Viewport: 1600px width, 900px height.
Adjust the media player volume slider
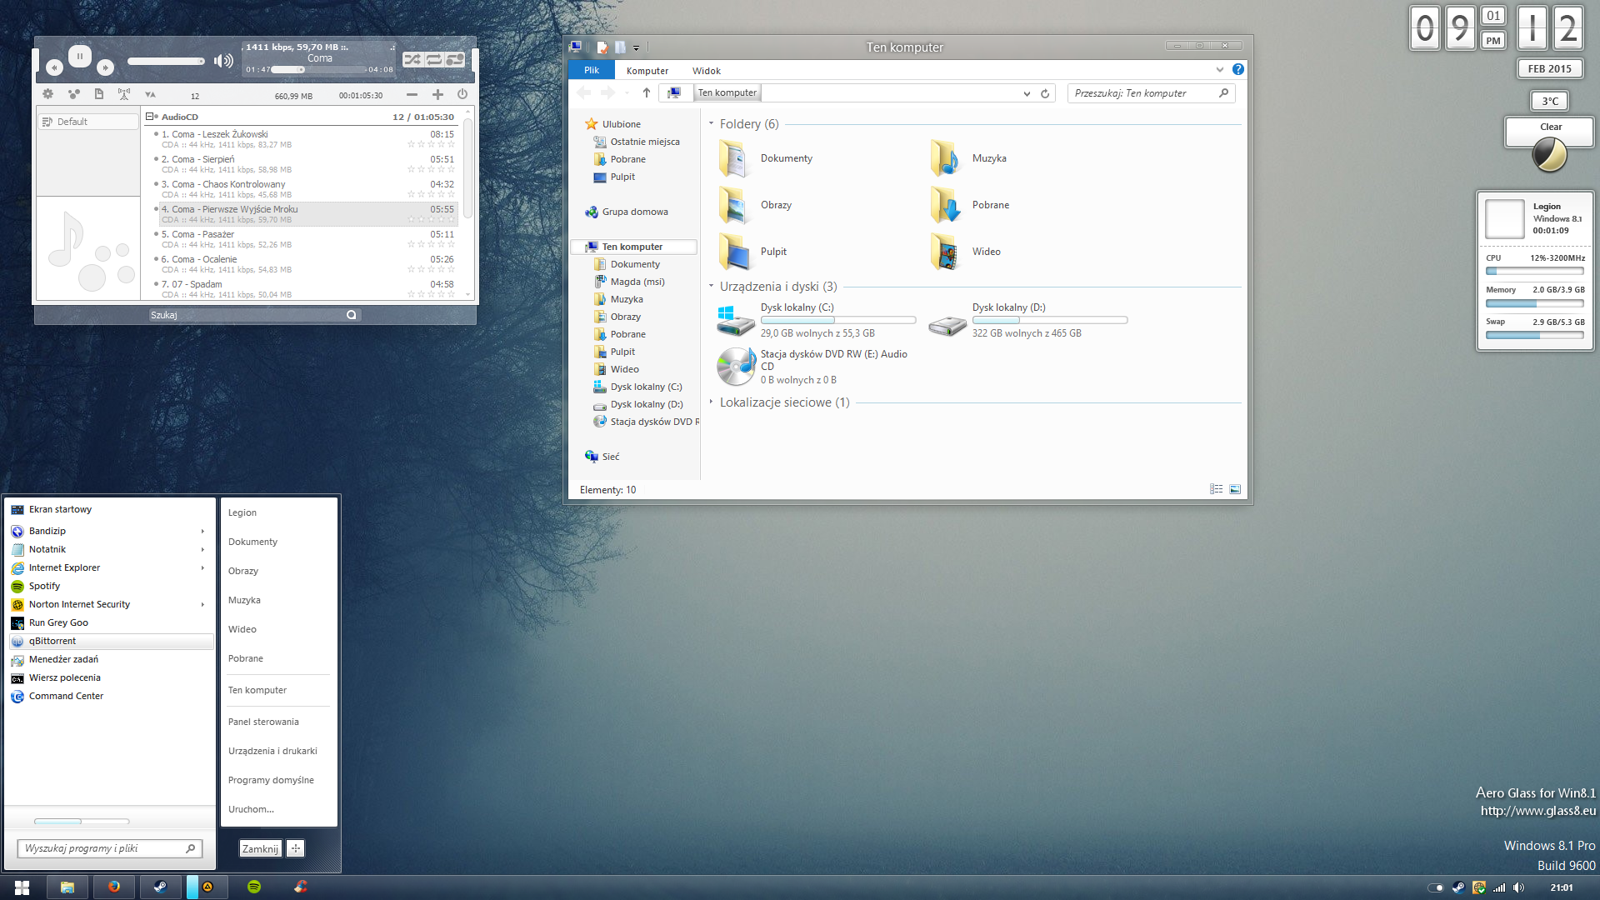coord(166,62)
